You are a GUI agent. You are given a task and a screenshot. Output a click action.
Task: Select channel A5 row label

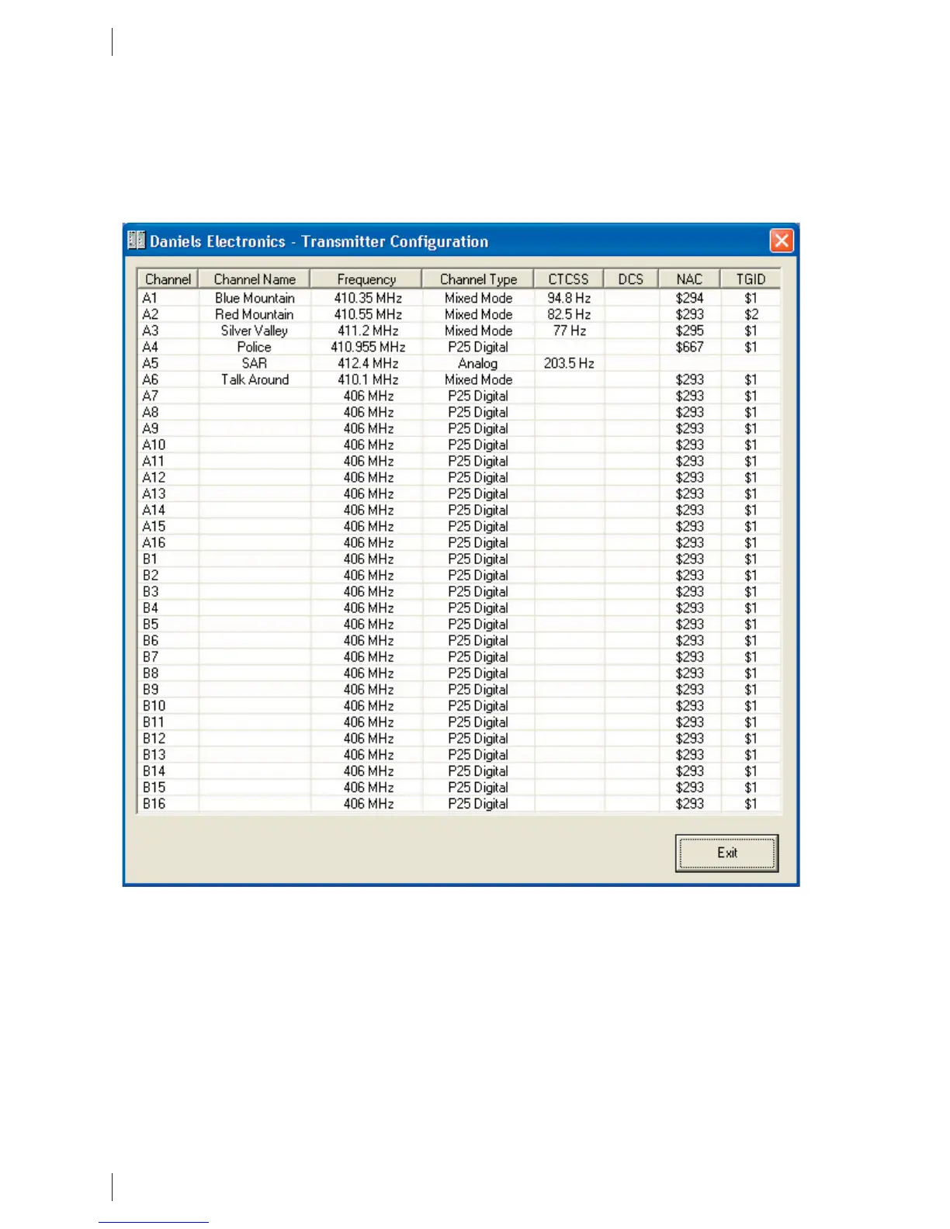tap(150, 363)
